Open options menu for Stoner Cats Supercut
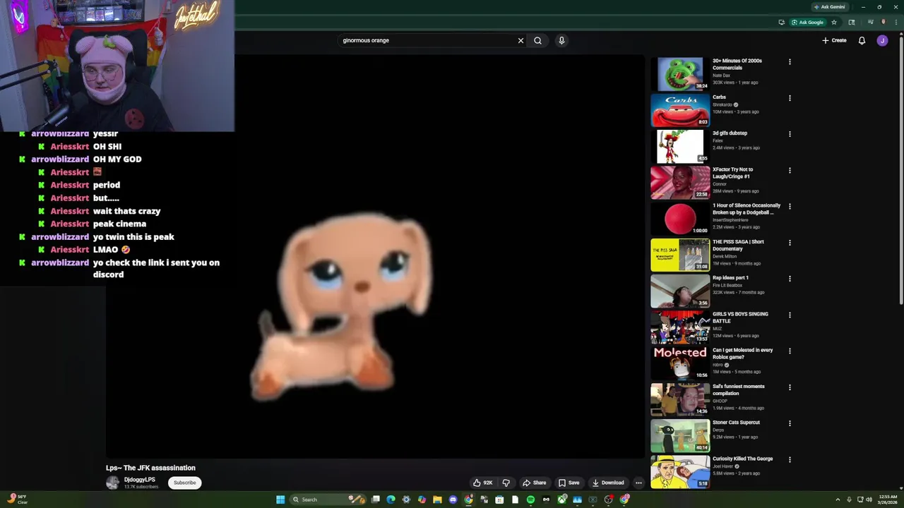The image size is (904, 508). (790, 423)
